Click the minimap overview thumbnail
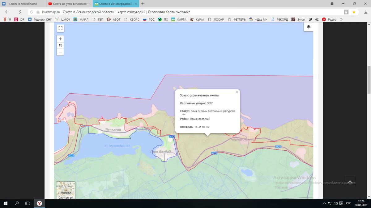Image resolution: width=371 pixels, height=208 pixels. (66, 190)
